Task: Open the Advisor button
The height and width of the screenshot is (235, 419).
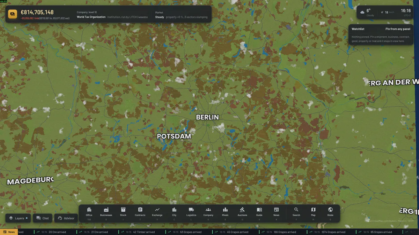Action: 66,218
